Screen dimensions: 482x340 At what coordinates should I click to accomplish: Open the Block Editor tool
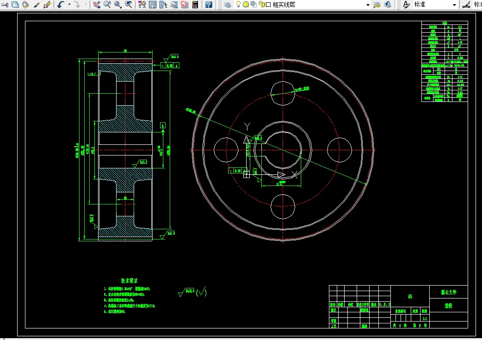[x=47, y=5]
